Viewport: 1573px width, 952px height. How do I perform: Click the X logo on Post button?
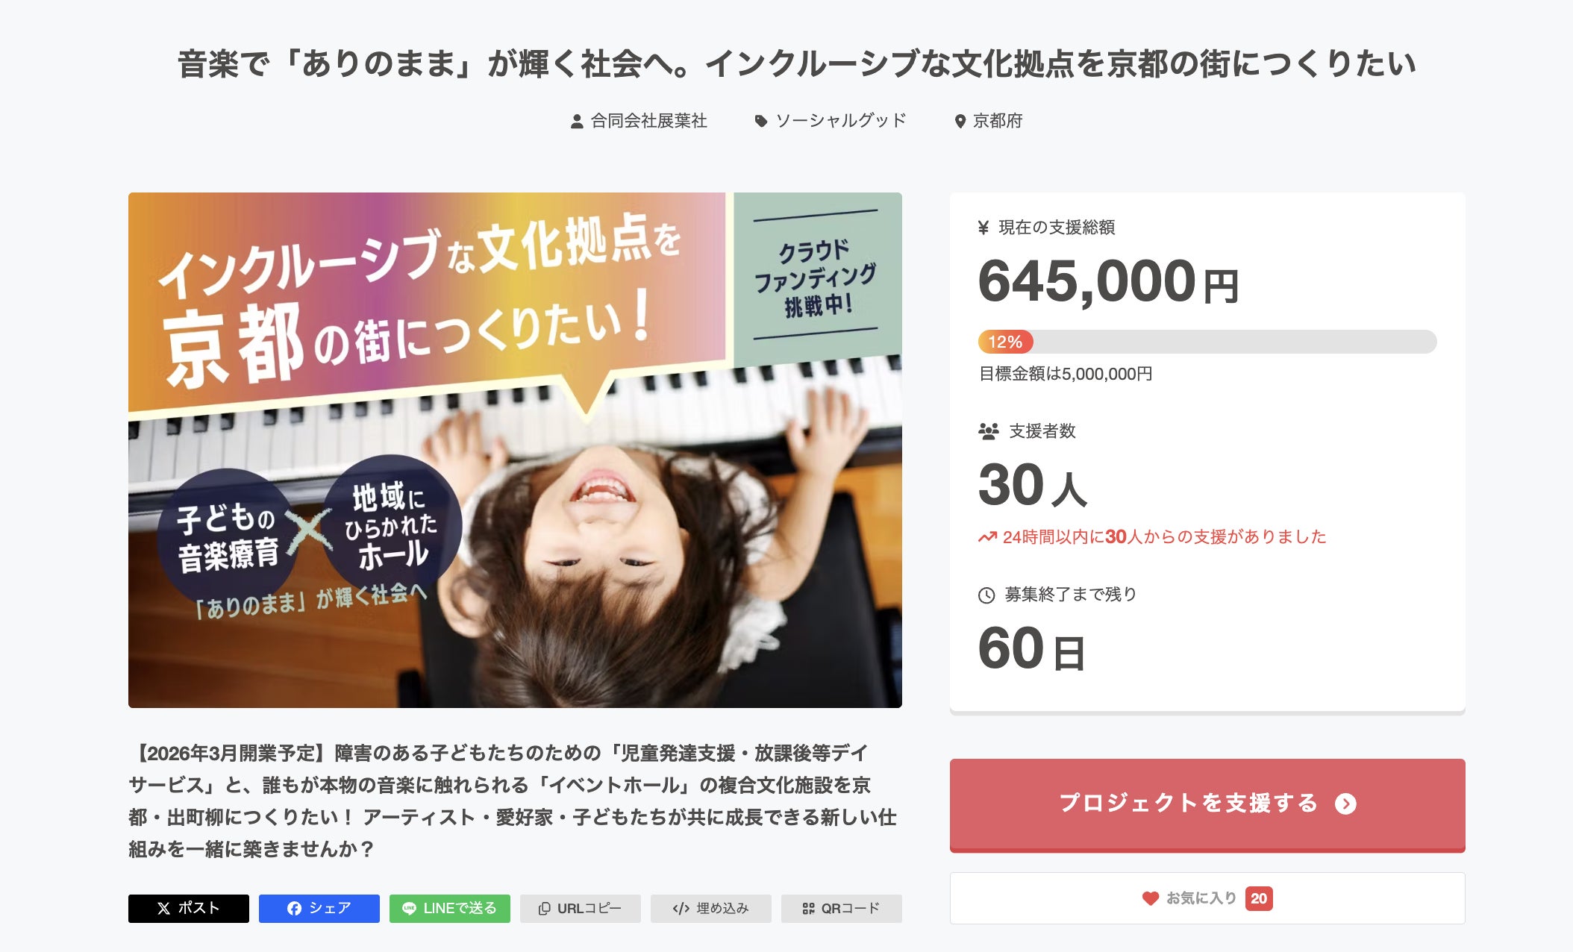pos(164,909)
